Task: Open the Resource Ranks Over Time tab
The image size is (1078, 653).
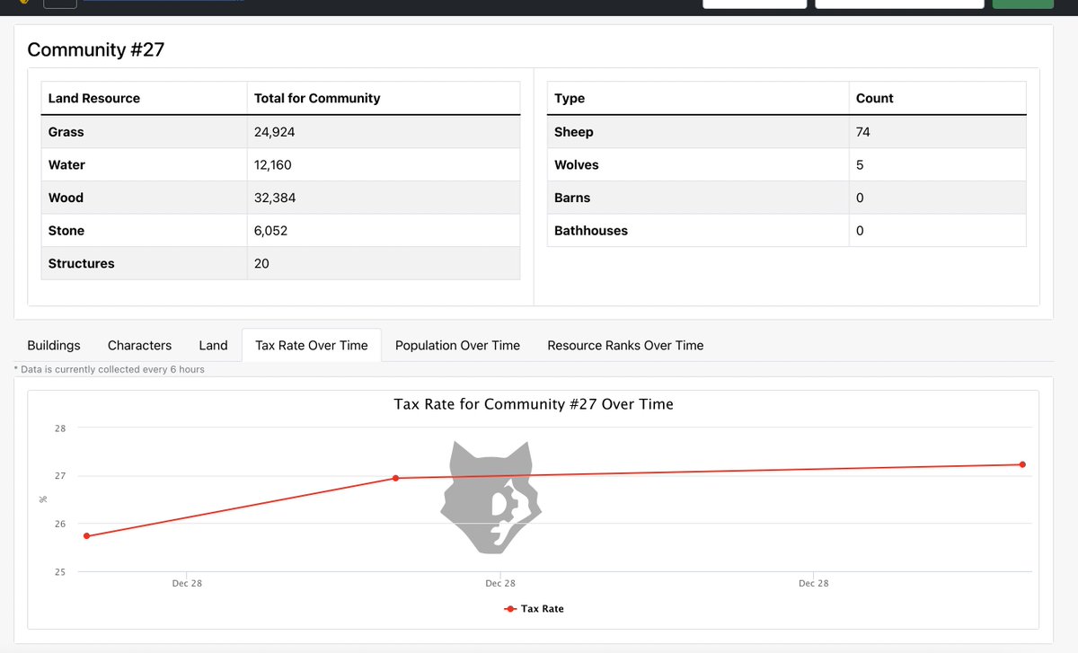Action: click(624, 345)
